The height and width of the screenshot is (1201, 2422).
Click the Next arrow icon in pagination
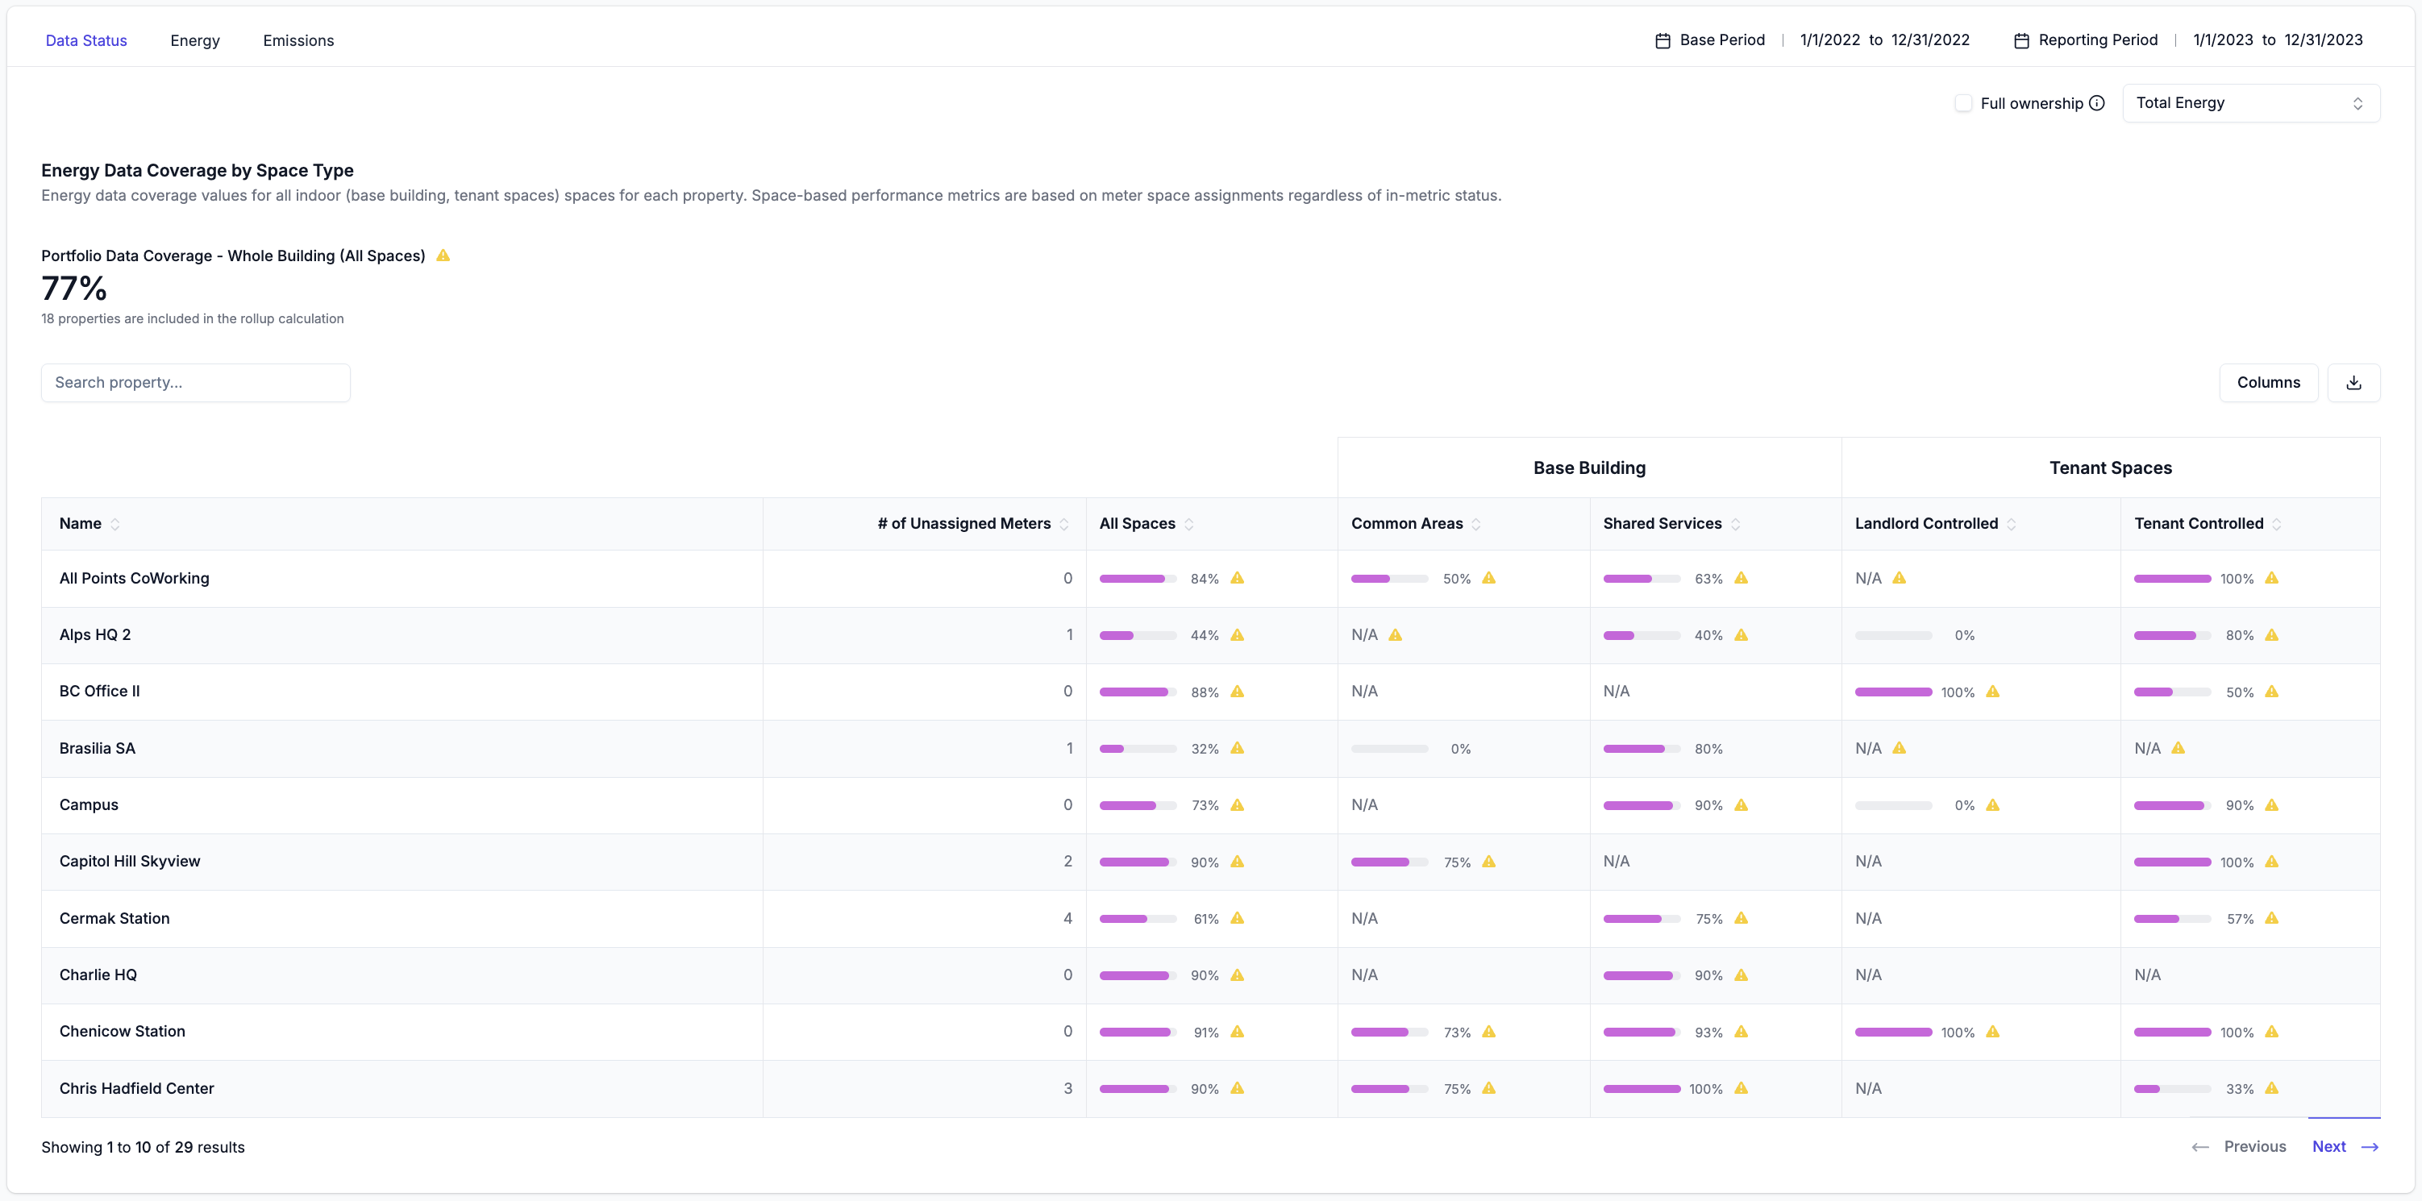click(2370, 1146)
